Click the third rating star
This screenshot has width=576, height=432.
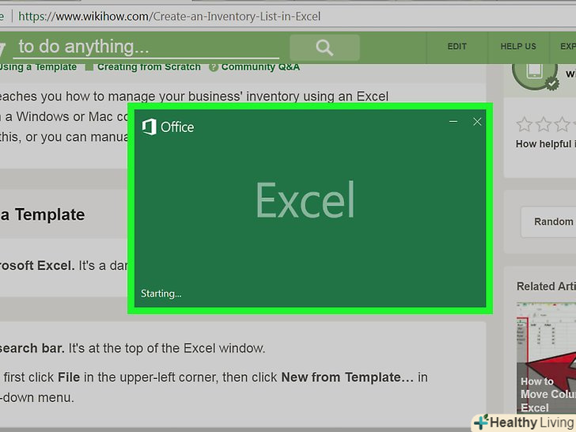click(563, 124)
